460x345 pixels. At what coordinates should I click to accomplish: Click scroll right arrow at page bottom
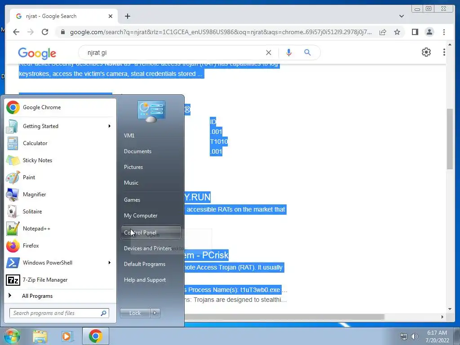pyautogui.click(x=442, y=317)
